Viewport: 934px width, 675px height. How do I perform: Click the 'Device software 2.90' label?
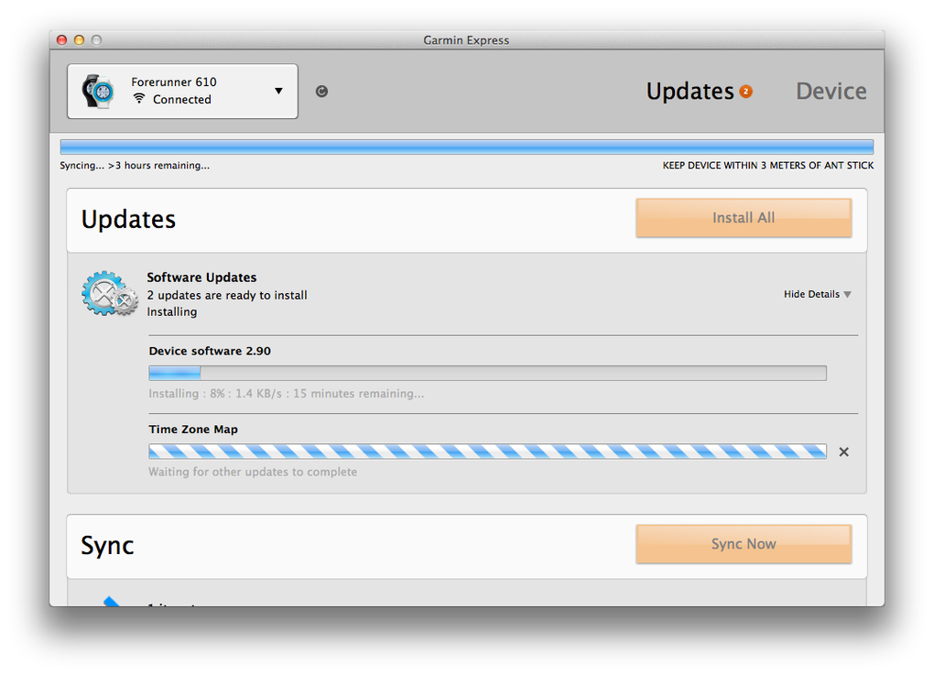coord(210,351)
